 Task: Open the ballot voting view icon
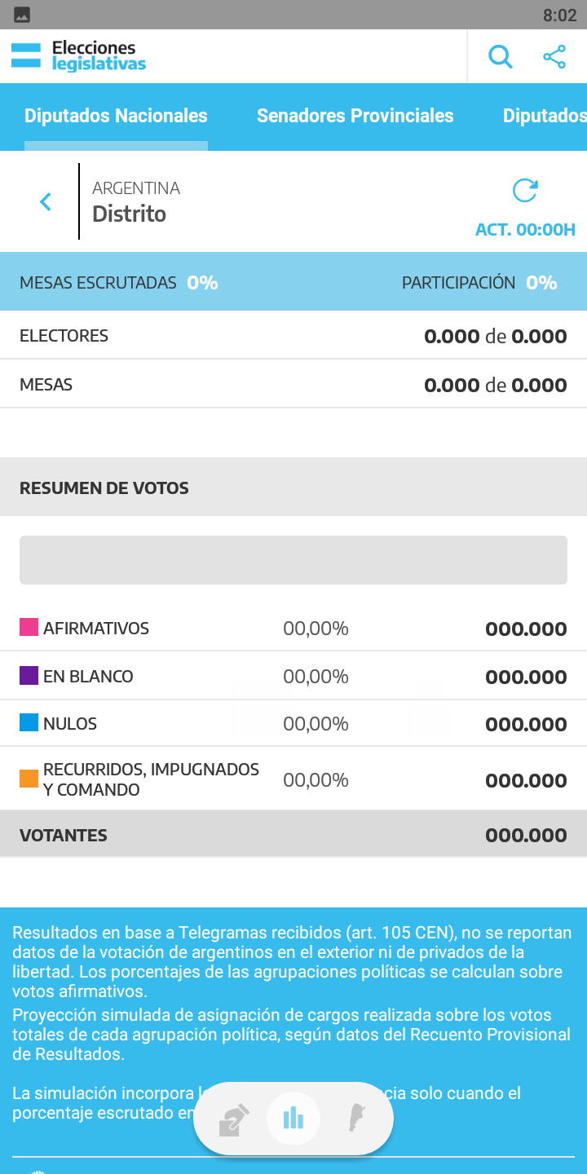[234, 1119]
